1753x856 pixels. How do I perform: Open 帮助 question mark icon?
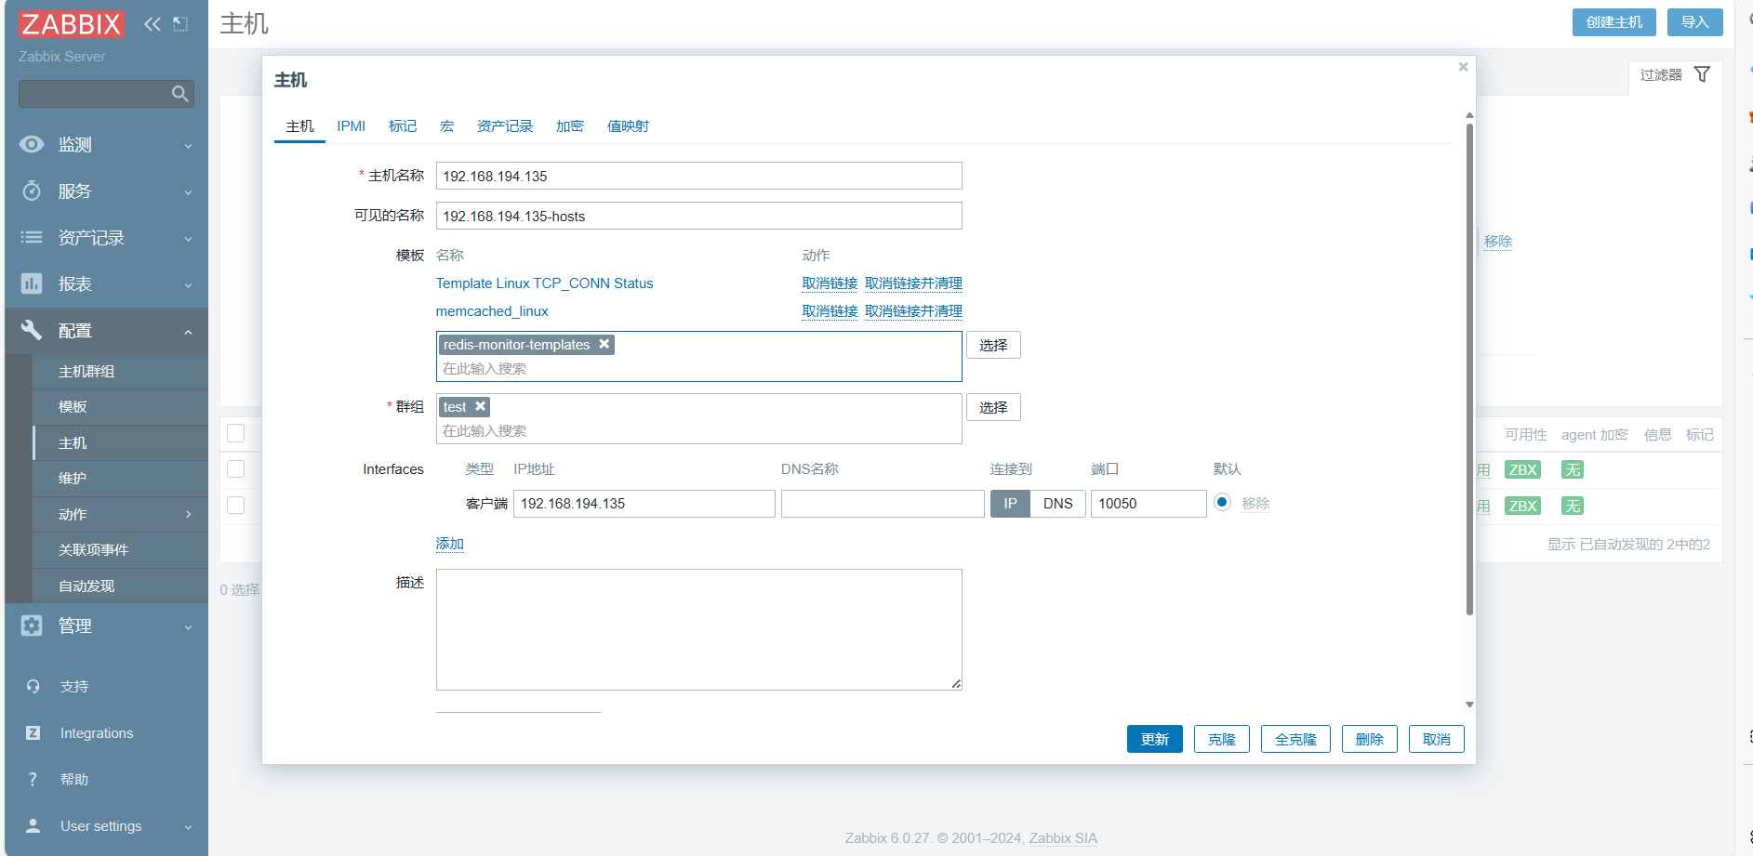tap(33, 780)
